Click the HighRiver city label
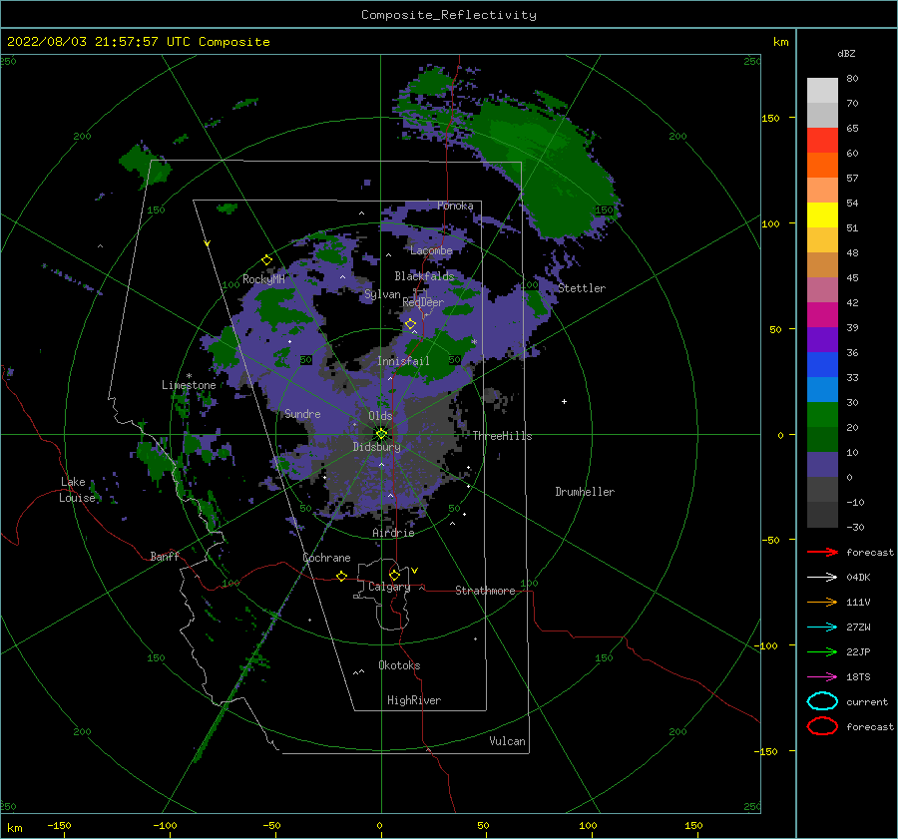Image resolution: width=898 pixels, height=839 pixels. pyautogui.click(x=414, y=700)
